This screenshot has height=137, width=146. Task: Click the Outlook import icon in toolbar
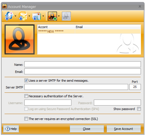click(x=23, y=16)
